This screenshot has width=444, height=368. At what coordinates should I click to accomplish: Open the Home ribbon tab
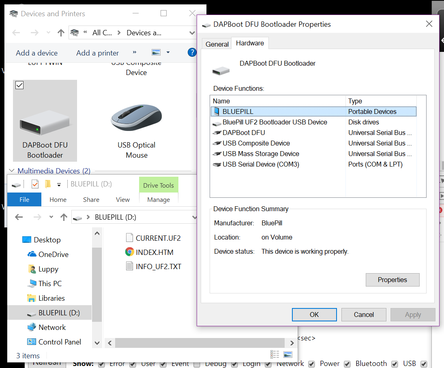[58, 199]
